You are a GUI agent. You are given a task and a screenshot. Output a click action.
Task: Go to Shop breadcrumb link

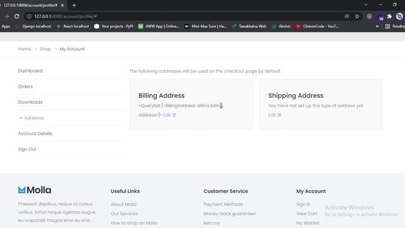click(x=45, y=49)
